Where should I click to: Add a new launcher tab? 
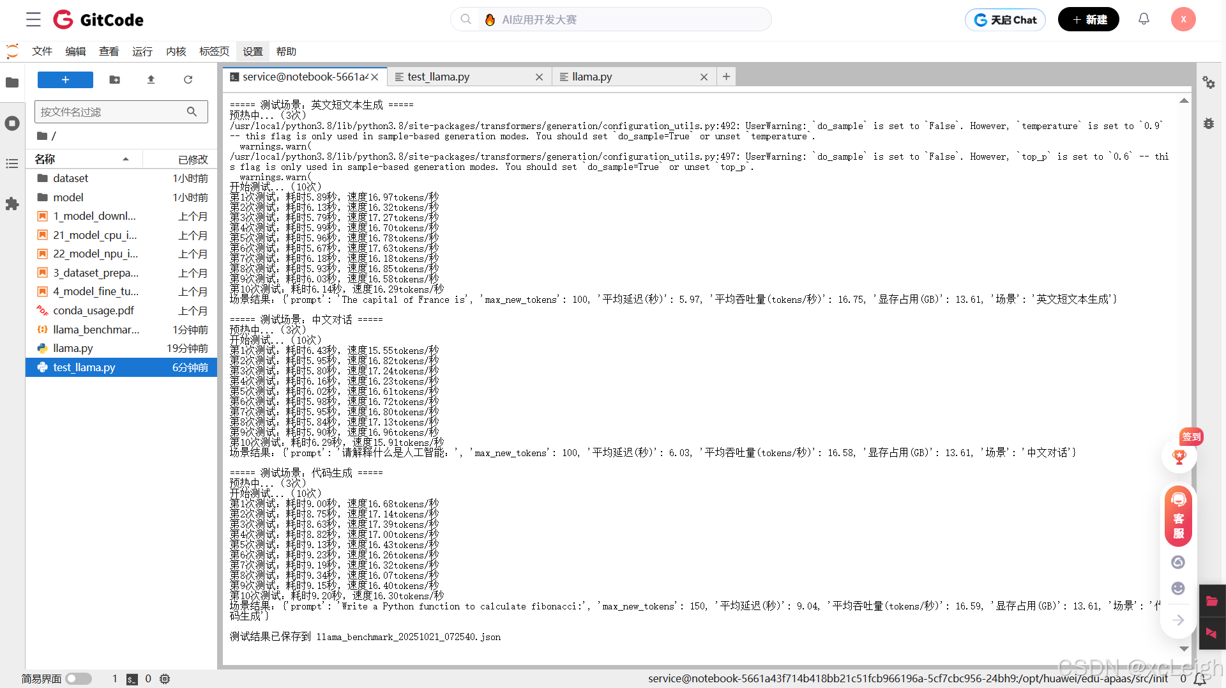[726, 77]
